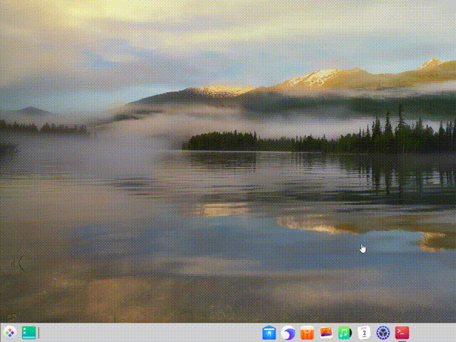Open the Launcher from the dock
The height and width of the screenshot is (342, 456).
(9, 332)
